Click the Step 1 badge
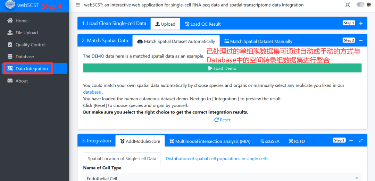The height and width of the screenshot is (181, 375). [x=349, y=23]
